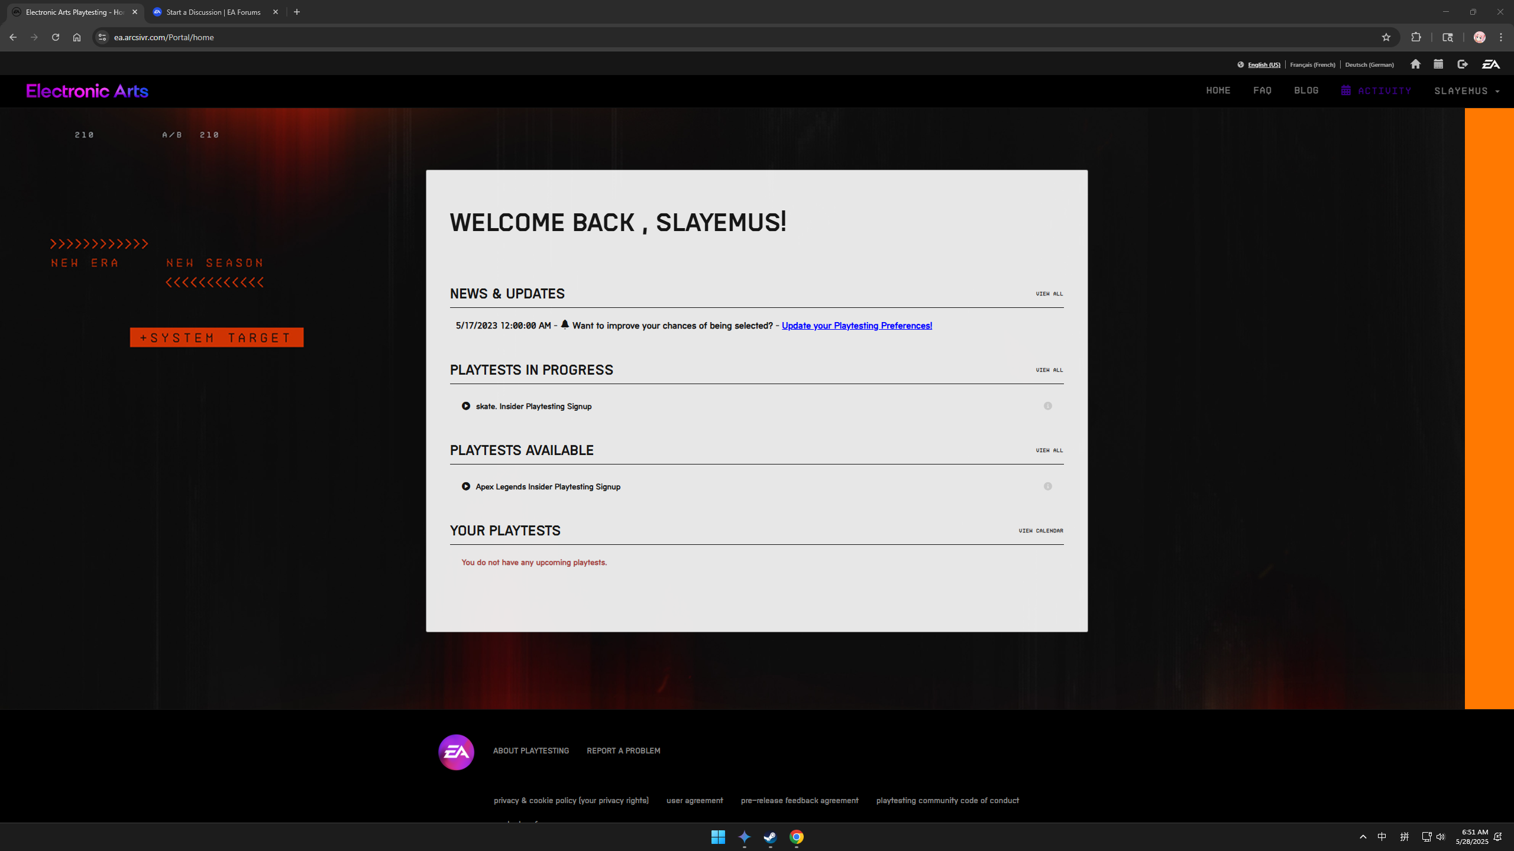Open privacy & cookie policy link

pyautogui.click(x=571, y=801)
